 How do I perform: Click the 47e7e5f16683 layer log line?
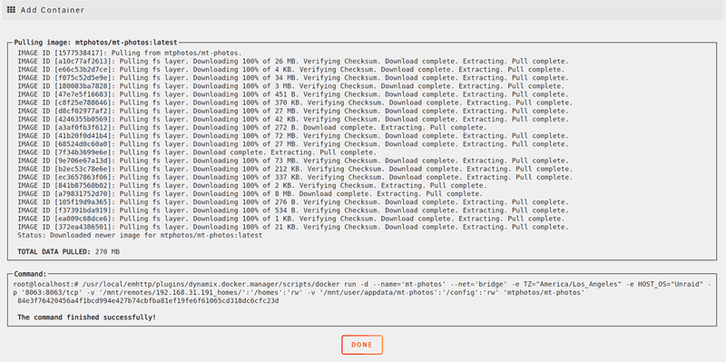coord(292,94)
